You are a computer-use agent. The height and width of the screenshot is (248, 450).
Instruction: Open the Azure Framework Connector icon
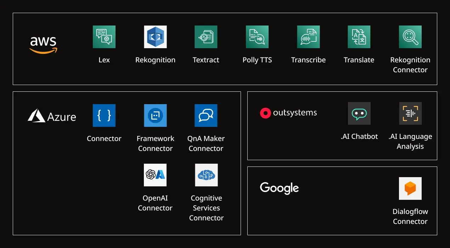coord(155,115)
